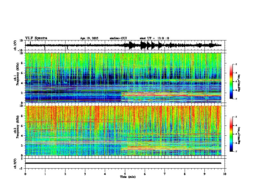Image resolution: width=253 pixels, height=195 pixels.
Task: Click the time axis tick label '7'
Action: (165, 174)
